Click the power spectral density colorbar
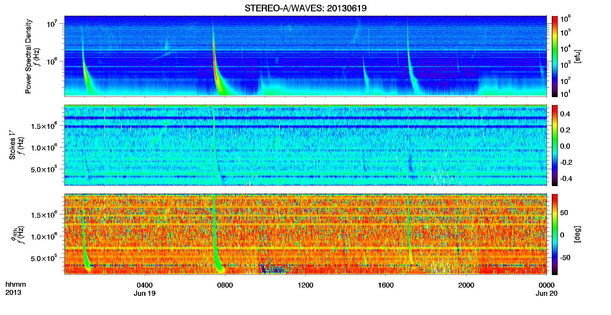The height and width of the screenshot is (315, 611). pos(555,56)
